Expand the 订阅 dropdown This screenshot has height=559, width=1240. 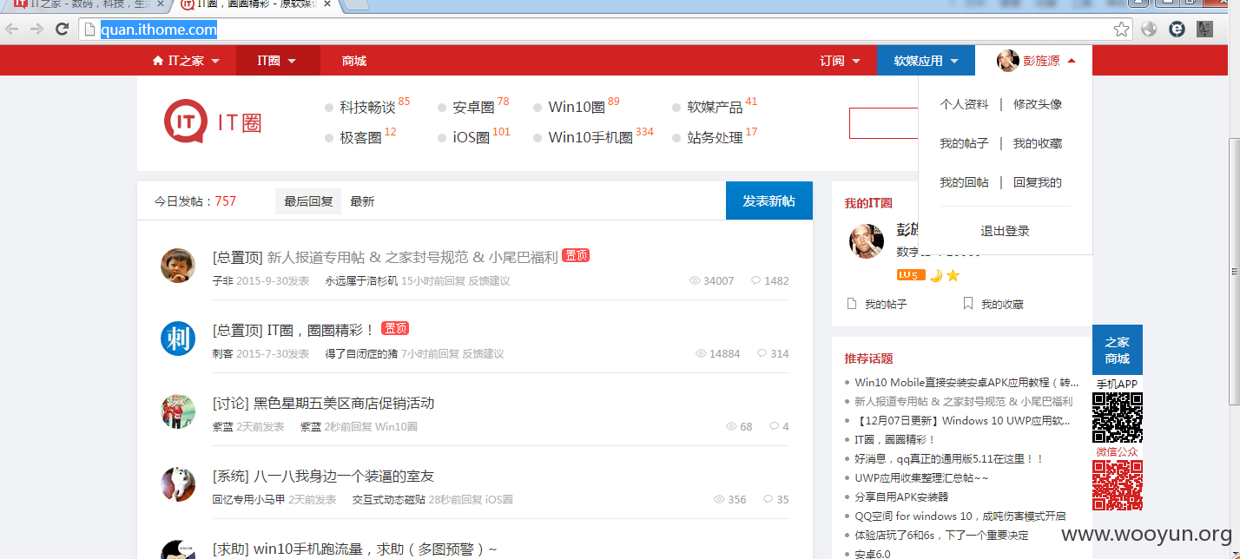point(840,61)
